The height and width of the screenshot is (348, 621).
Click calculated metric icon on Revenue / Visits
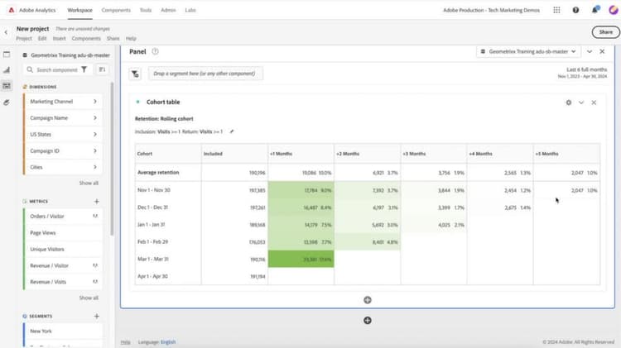tap(95, 282)
